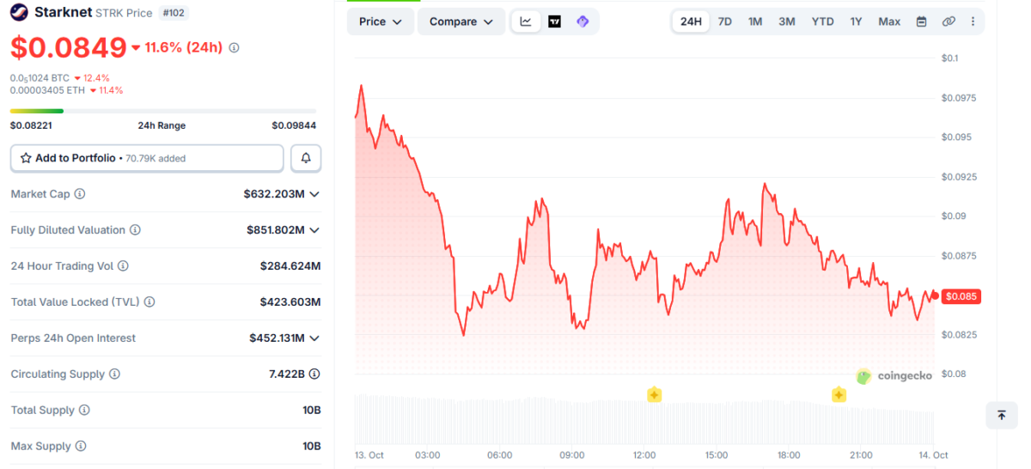Select the 1Y time range tab

pos(856,21)
